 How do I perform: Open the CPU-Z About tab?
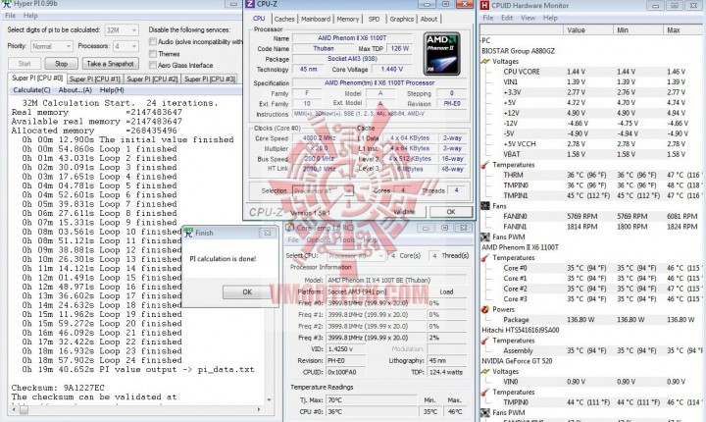(x=429, y=19)
